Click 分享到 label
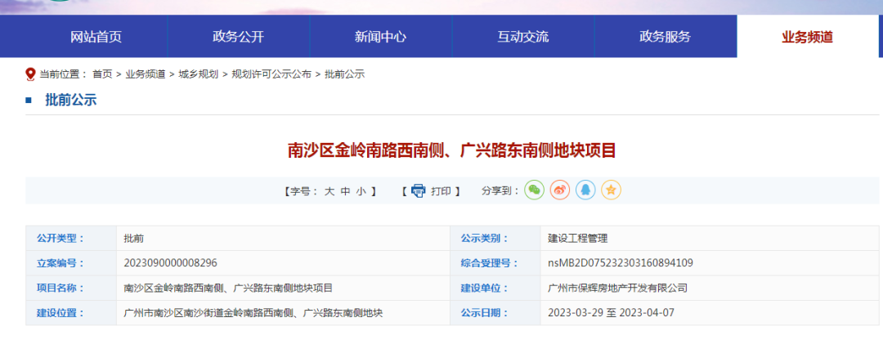This screenshot has width=883, height=349. click(500, 191)
